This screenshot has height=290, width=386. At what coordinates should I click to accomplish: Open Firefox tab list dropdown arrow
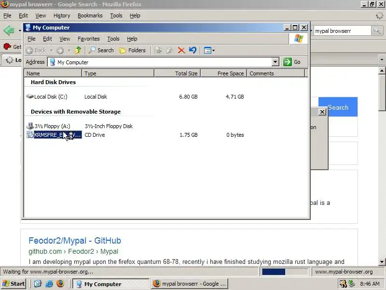point(382,59)
